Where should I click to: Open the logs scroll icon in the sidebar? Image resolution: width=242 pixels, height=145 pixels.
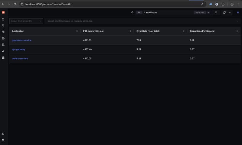(x=3, y=45)
